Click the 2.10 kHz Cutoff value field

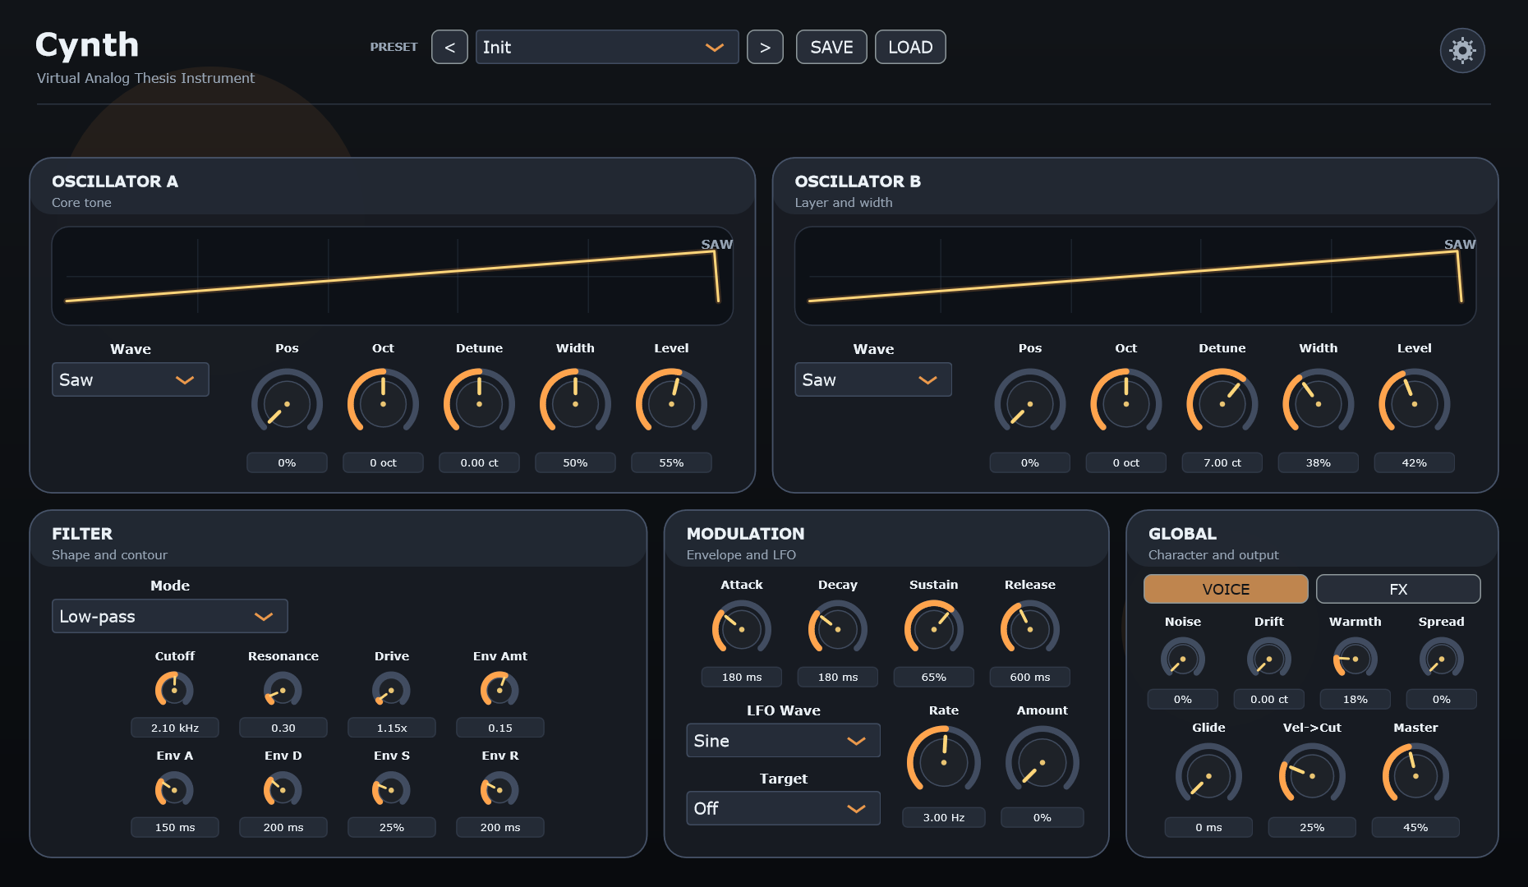pos(174,728)
